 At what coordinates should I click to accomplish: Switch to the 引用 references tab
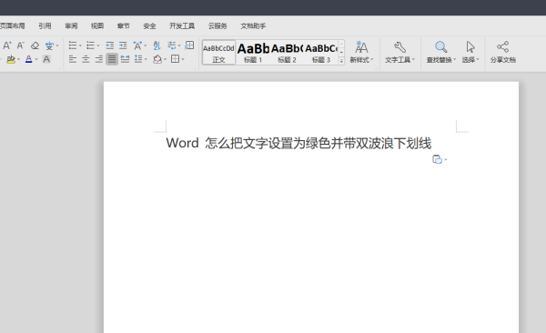click(45, 25)
